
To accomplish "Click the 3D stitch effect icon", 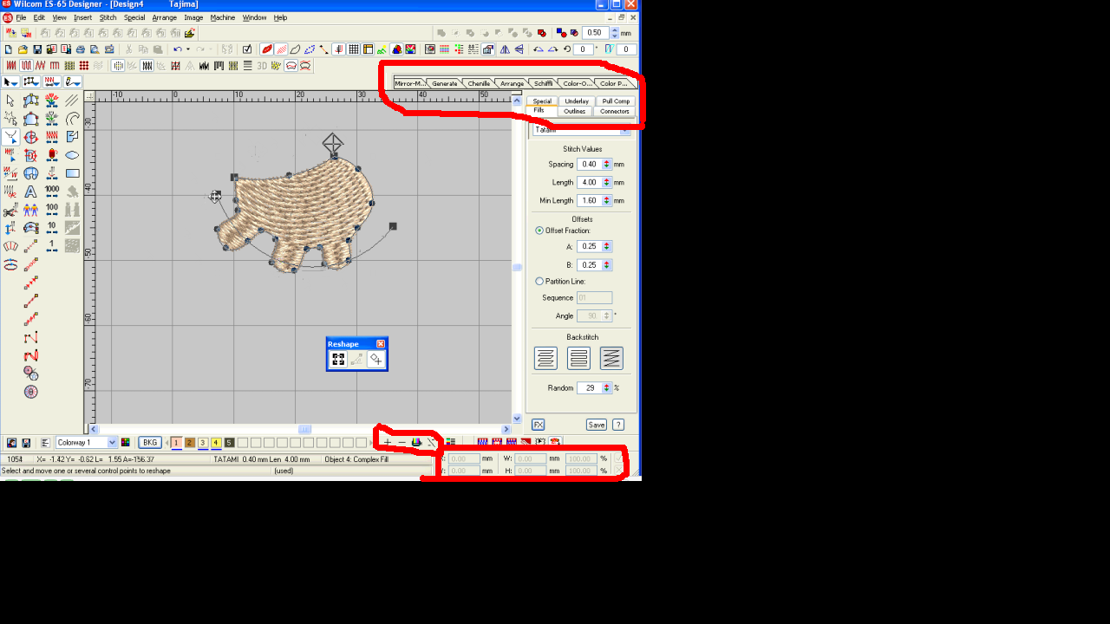I will pyautogui.click(x=262, y=65).
